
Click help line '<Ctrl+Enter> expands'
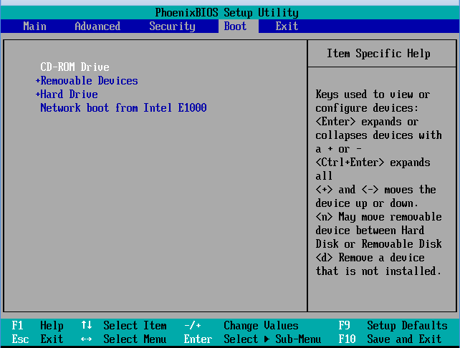(x=373, y=163)
